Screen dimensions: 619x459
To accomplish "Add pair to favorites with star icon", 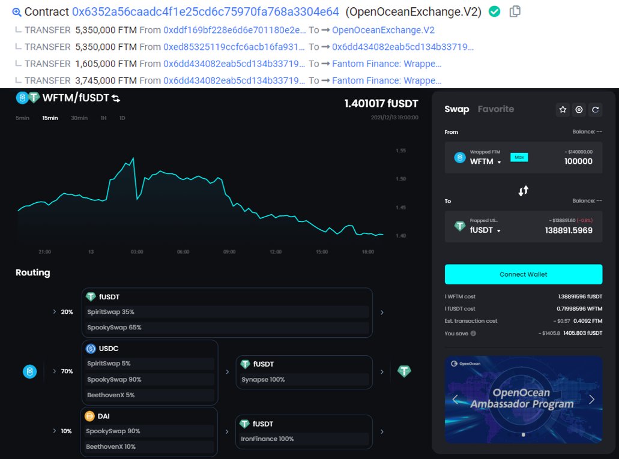I will [563, 110].
